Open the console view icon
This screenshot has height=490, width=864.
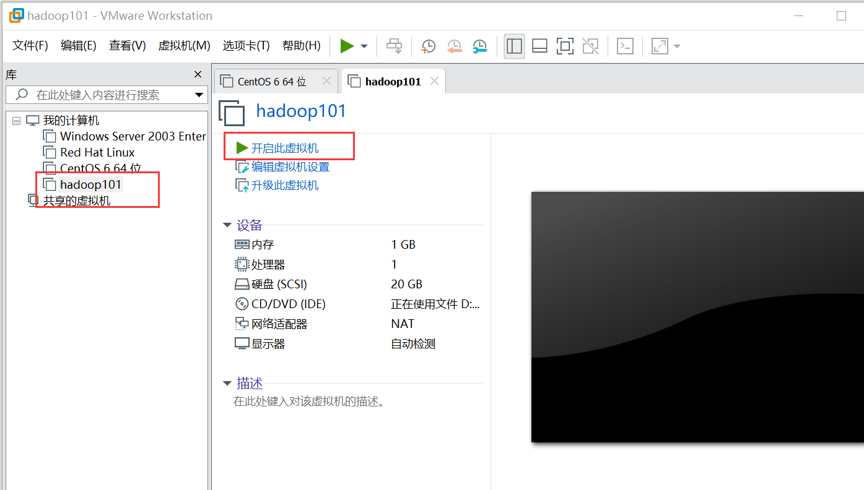click(x=626, y=46)
